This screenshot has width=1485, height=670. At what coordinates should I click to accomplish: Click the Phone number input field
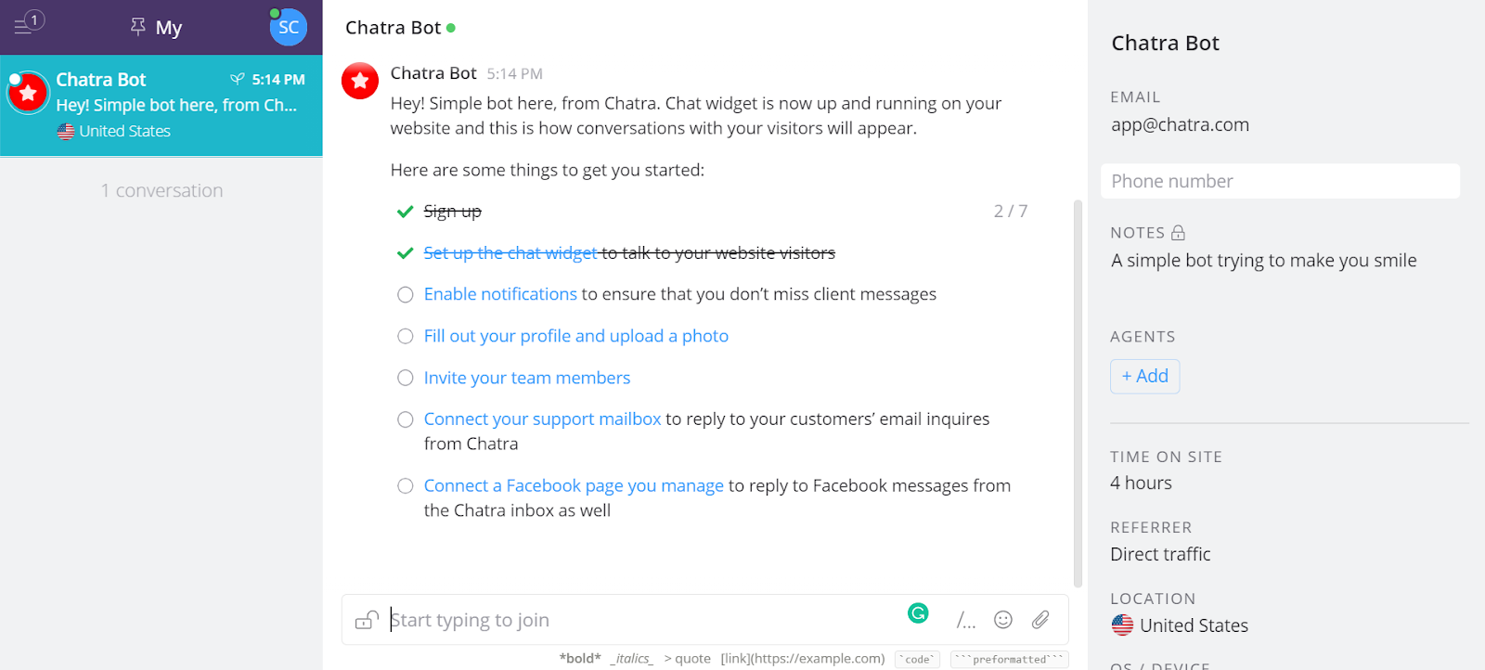[1280, 181]
